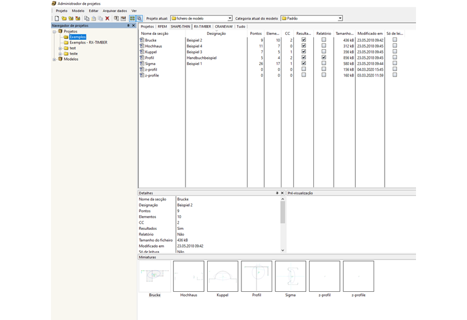Viewport: 467px width, 320px height.
Task: Open the Categoria atual do modelo dropdown
Action: 340,18
